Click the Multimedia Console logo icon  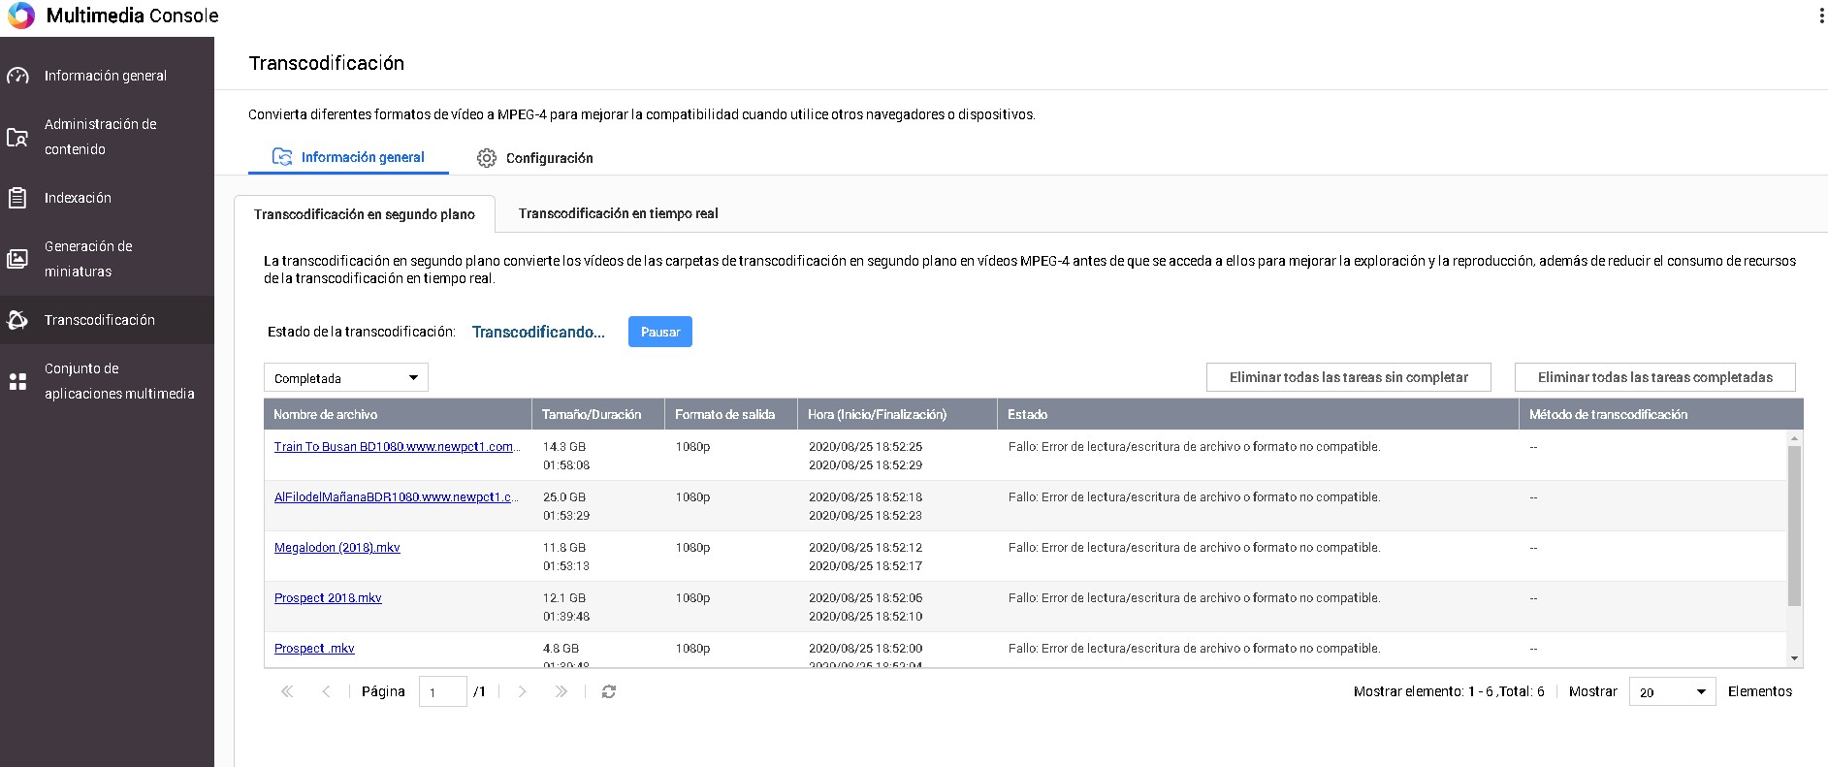tap(20, 16)
